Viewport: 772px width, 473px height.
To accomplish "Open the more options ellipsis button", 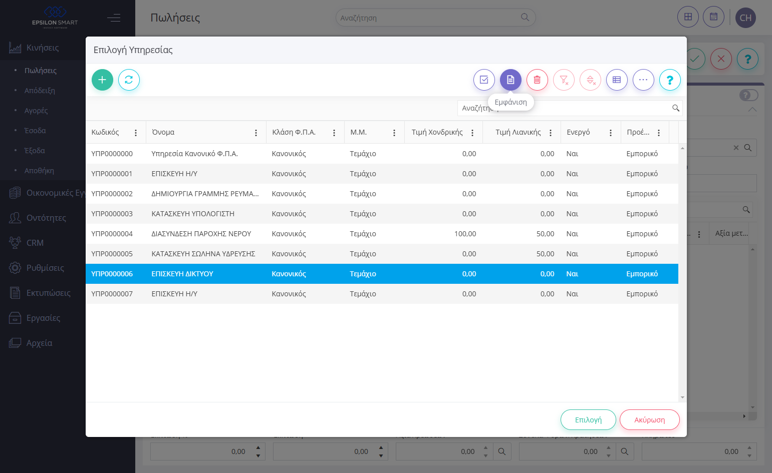I will pyautogui.click(x=643, y=80).
